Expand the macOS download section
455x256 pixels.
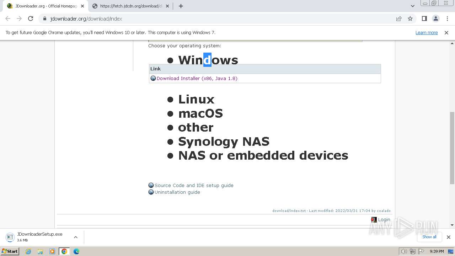point(200,113)
